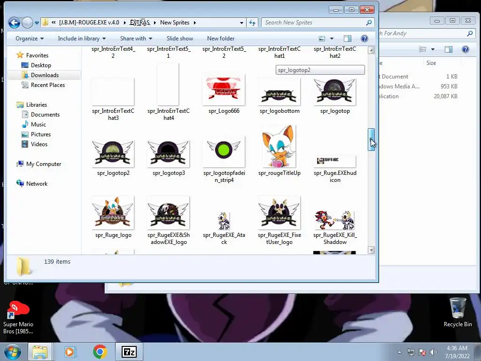The width and height of the screenshot is (481, 361).
Task: Open the Pictures library
Action: (36, 134)
